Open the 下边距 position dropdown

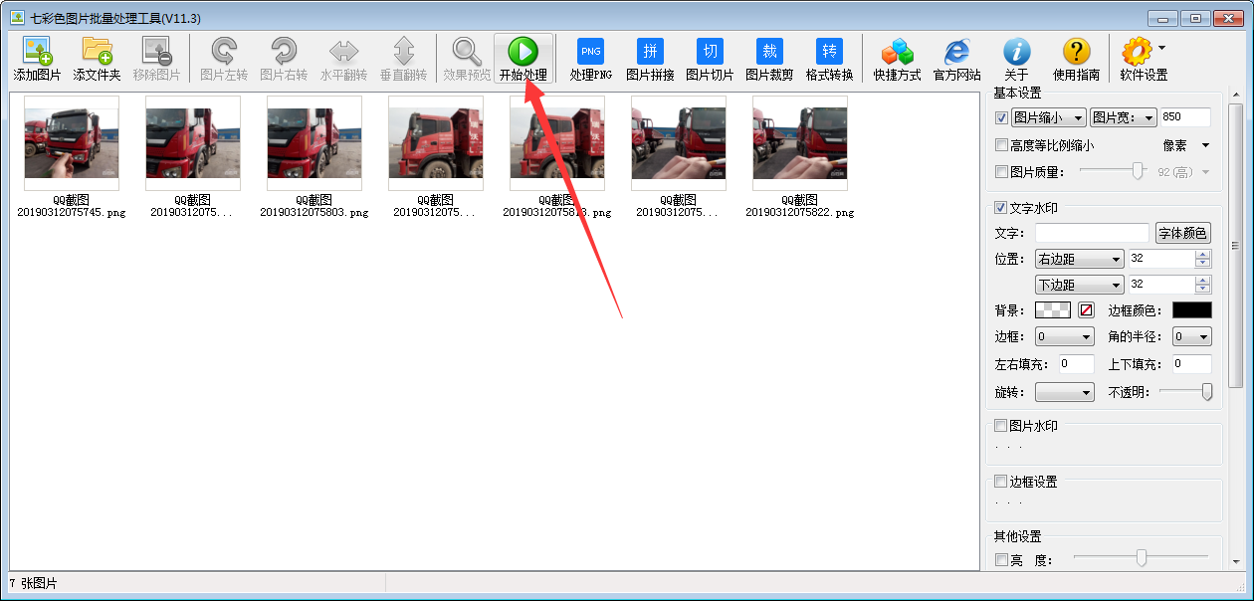1080,285
